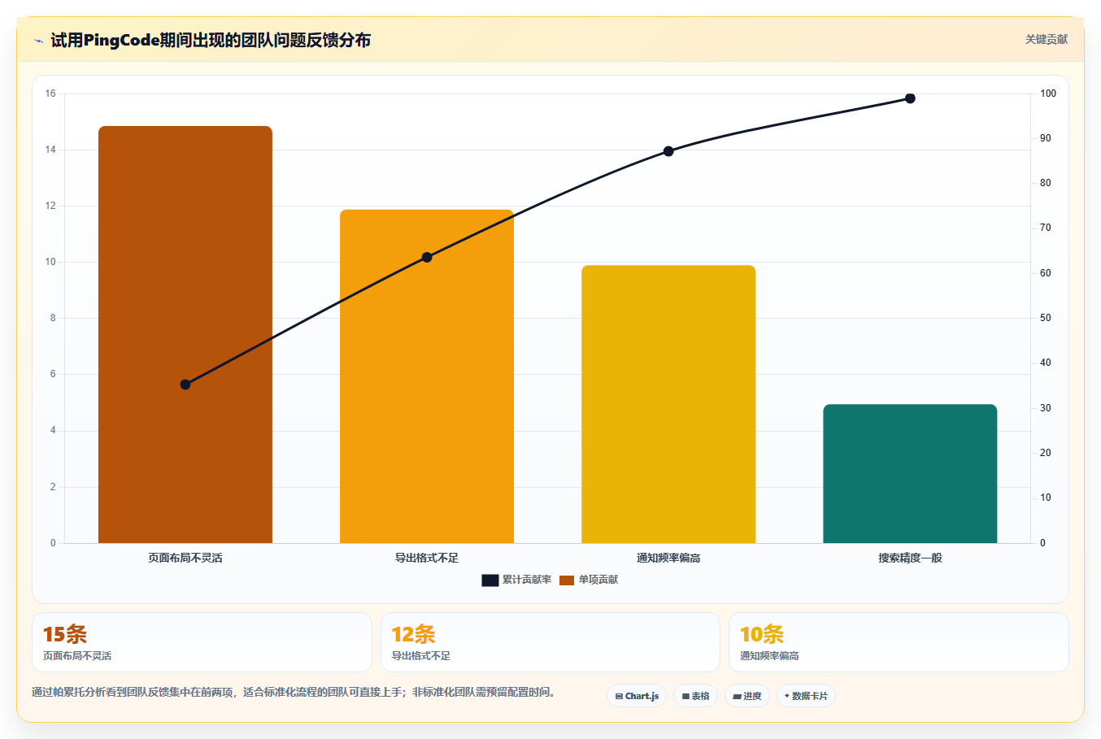1101x739 pixels.
Task: Click the 导出格式不足 axis label
Action: pyautogui.click(x=427, y=558)
